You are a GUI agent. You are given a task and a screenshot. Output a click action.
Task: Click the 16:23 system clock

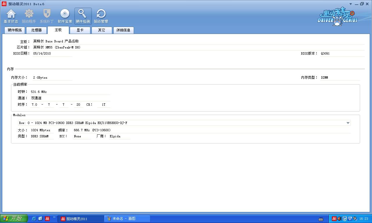tap(364, 219)
